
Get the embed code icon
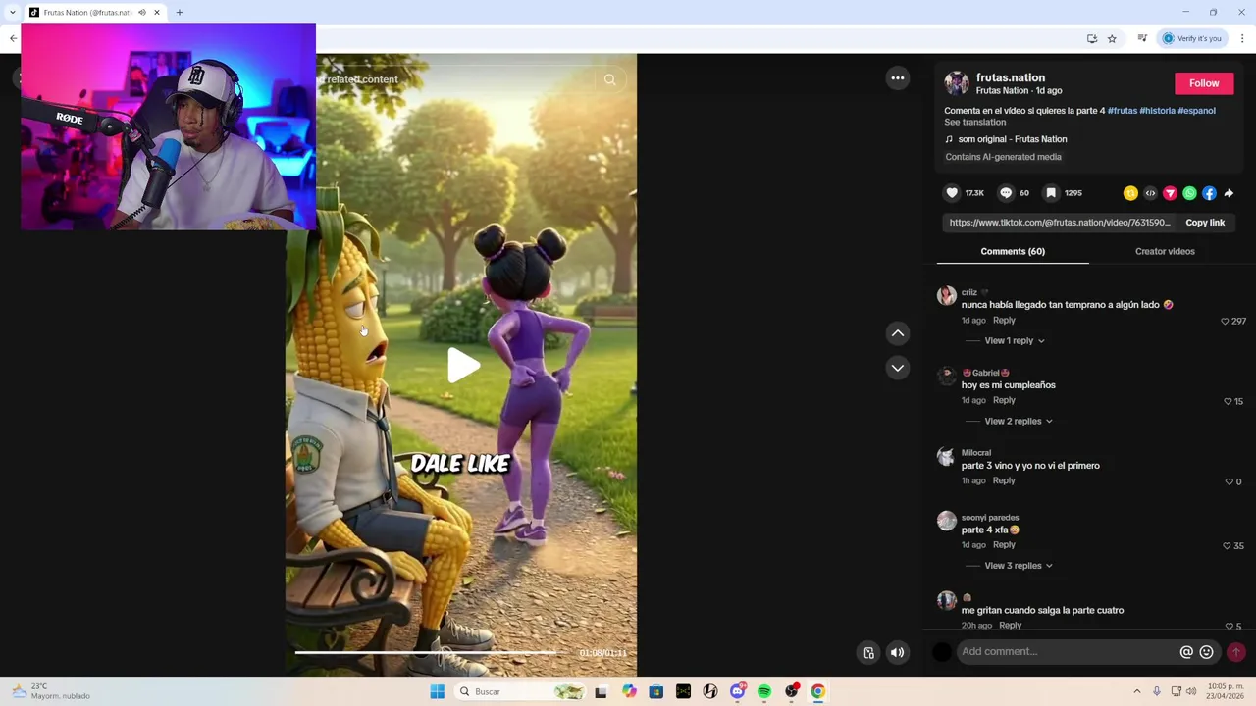[1150, 193]
